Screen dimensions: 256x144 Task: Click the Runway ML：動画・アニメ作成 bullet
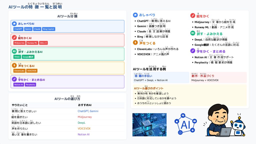[x=214, y=26]
